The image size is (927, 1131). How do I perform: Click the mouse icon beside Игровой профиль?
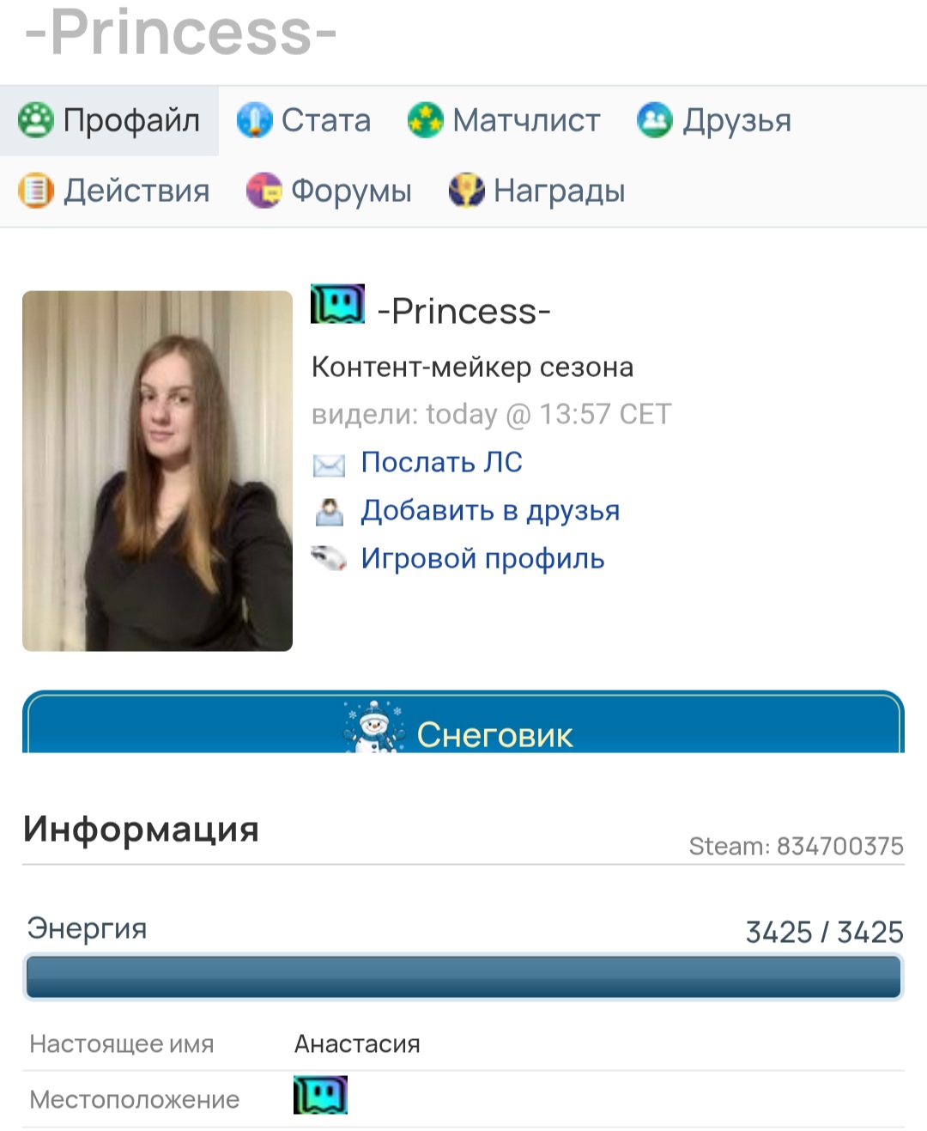[x=329, y=559]
